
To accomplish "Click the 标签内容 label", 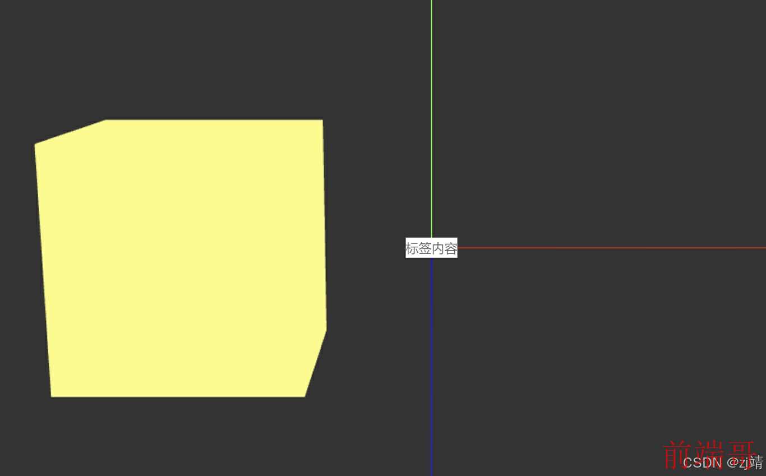I will (x=431, y=248).
